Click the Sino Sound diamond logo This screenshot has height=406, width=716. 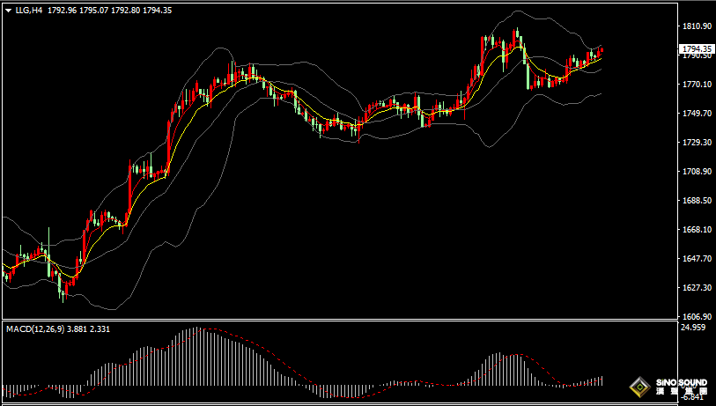639,387
